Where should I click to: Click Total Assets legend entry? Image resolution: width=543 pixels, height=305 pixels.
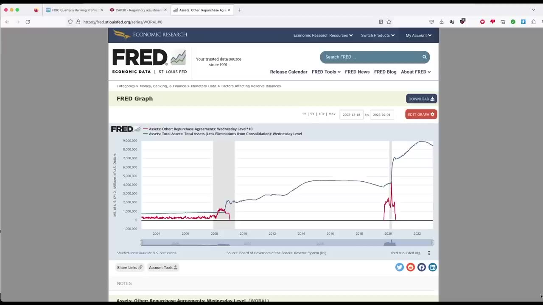pyautogui.click(x=222, y=134)
